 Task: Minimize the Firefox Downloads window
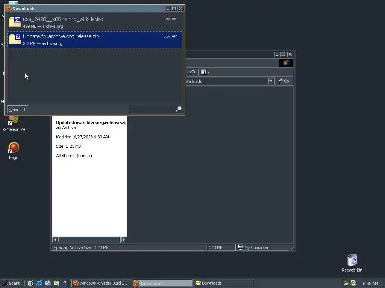(x=167, y=9)
